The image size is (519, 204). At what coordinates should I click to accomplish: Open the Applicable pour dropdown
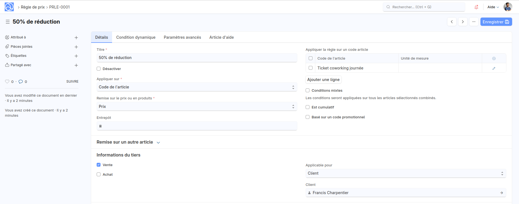coord(406,173)
